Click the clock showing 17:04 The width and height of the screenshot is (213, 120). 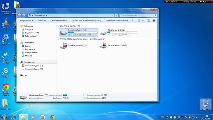pyautogui.click(x=206, y=116)
